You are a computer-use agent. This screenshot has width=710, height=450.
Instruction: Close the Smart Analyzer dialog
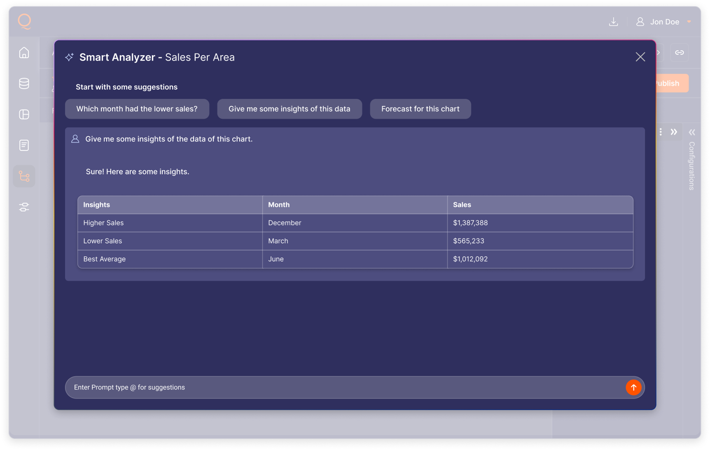pos(640,57)
